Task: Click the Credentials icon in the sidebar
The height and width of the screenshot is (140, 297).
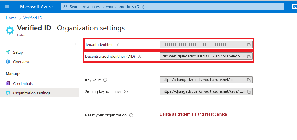Action: (x=8, y=83)
